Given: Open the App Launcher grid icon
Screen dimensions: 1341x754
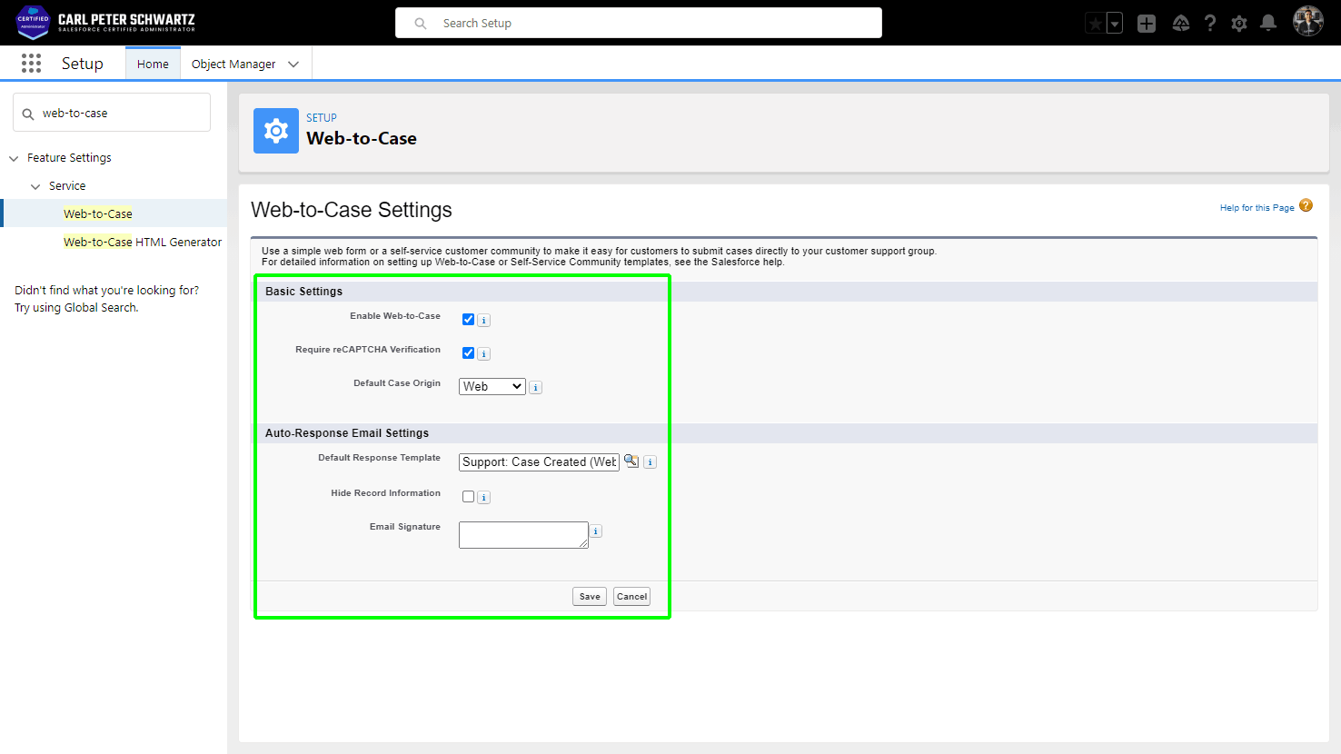Looking at the screenshot, I should (x=31, y=63).
